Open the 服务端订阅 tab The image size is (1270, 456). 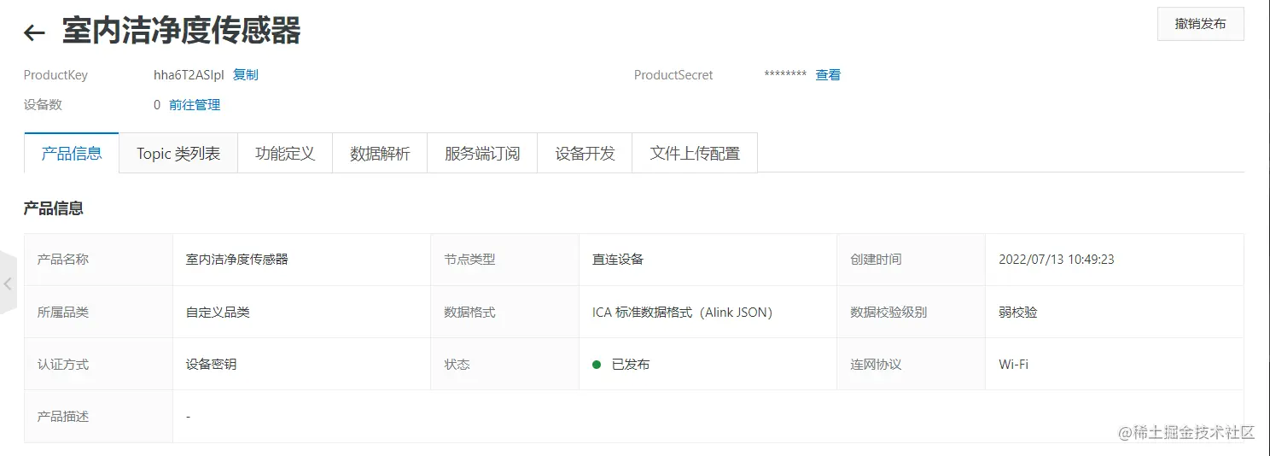point(482,154)
